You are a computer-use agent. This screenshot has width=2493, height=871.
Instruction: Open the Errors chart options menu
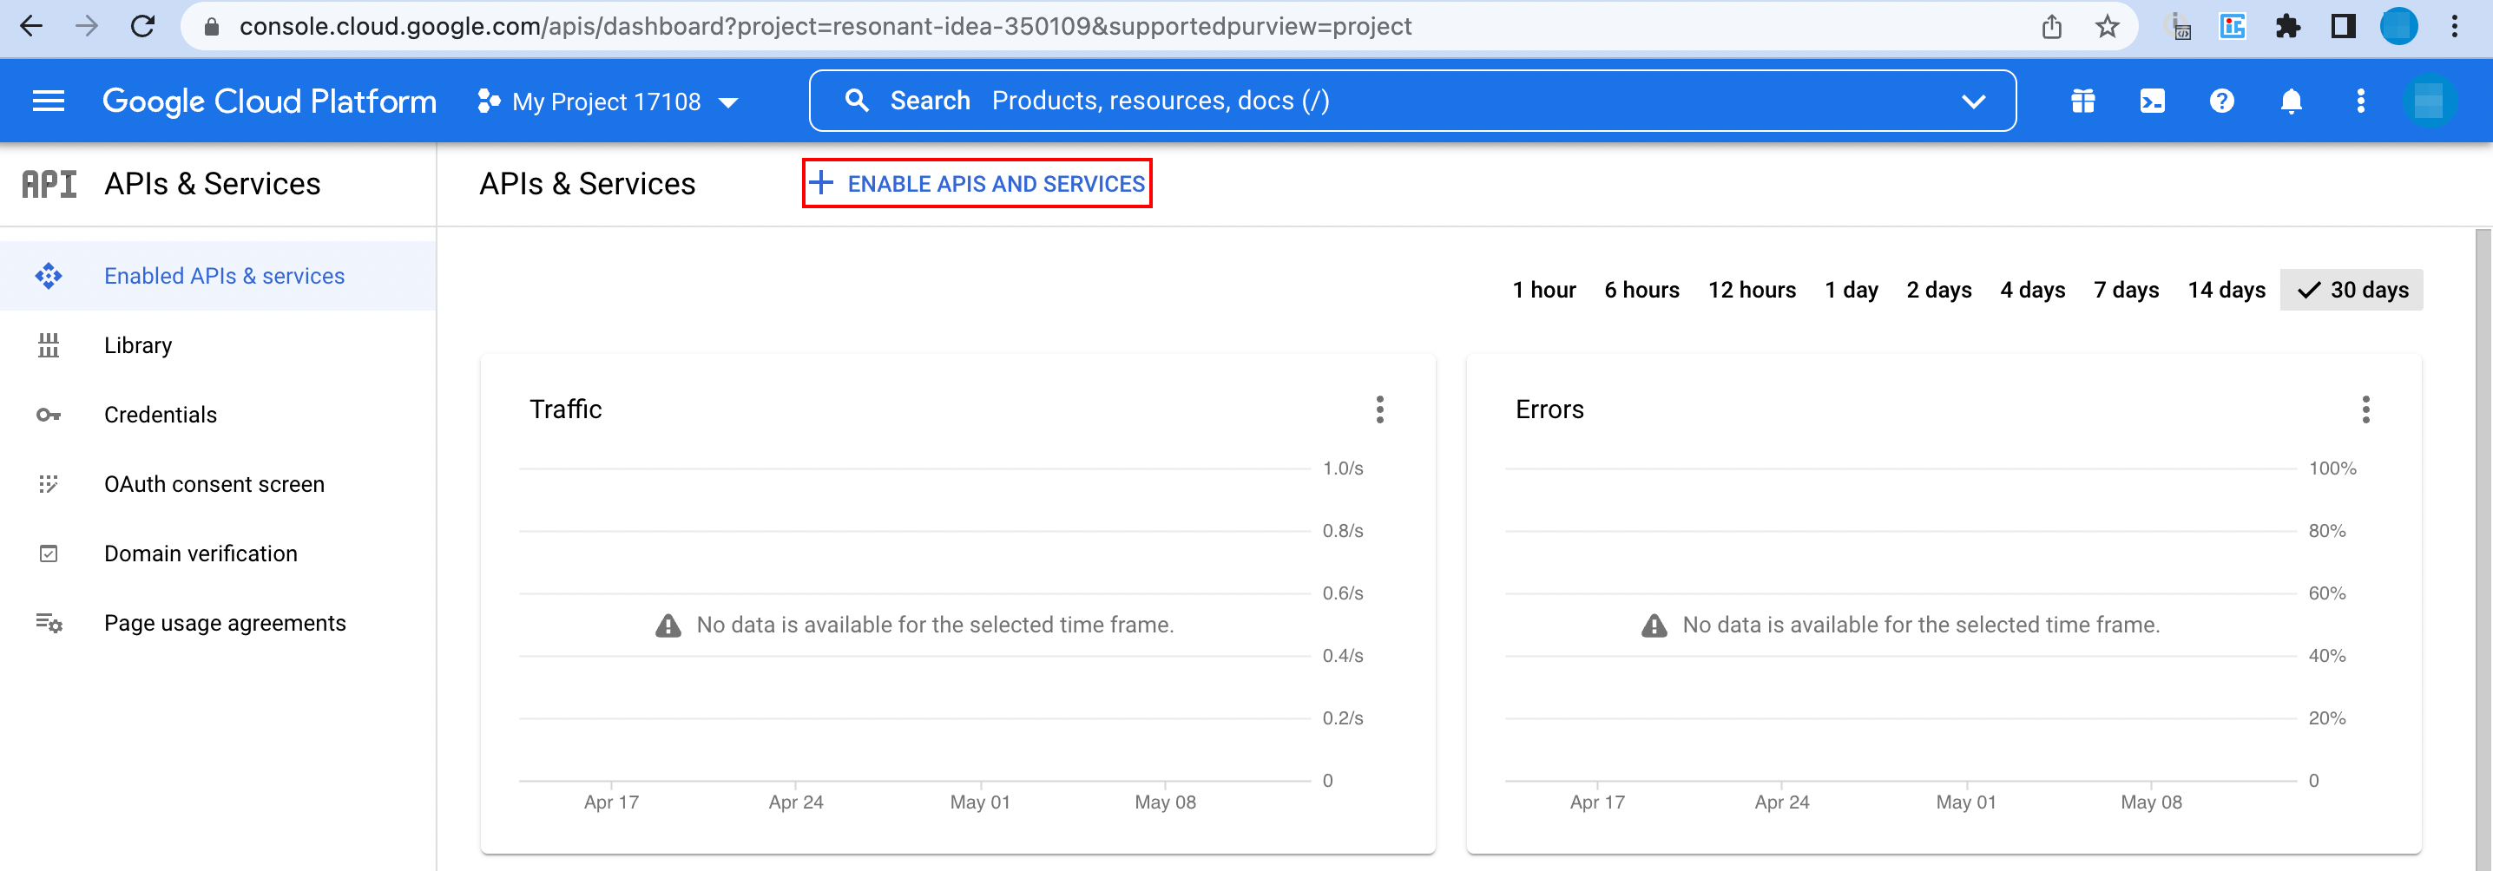(x=2366, y=409)
